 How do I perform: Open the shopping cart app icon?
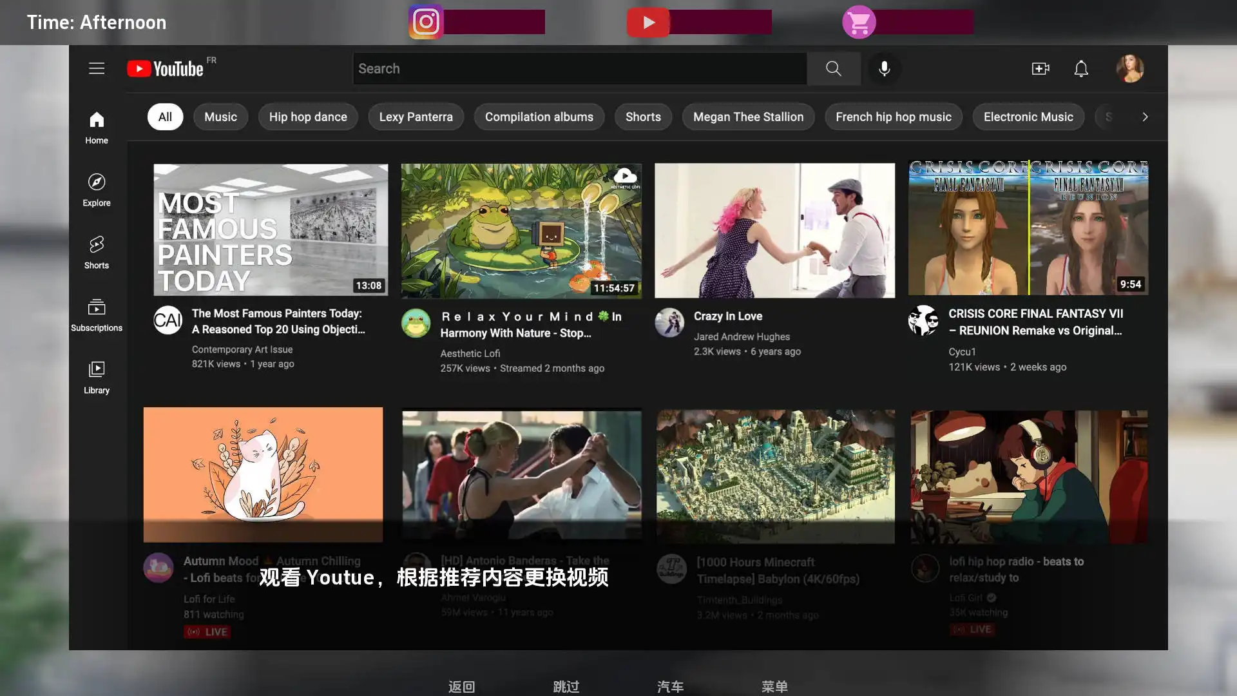tap(859, 22)
